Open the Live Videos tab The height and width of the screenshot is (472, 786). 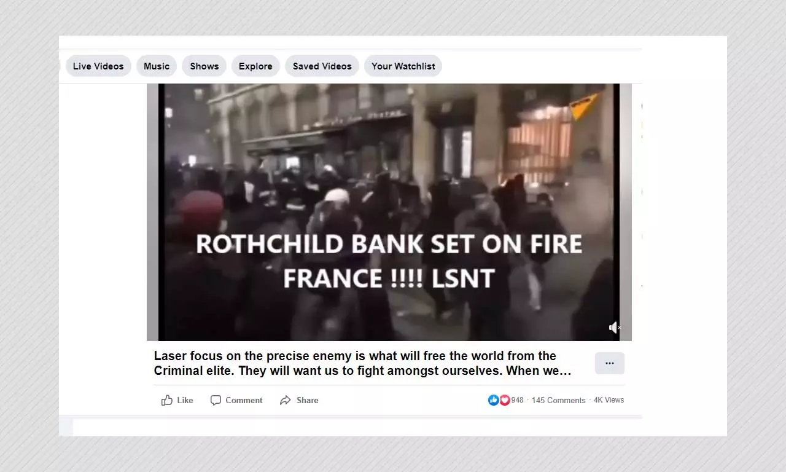tap(98, 66)
